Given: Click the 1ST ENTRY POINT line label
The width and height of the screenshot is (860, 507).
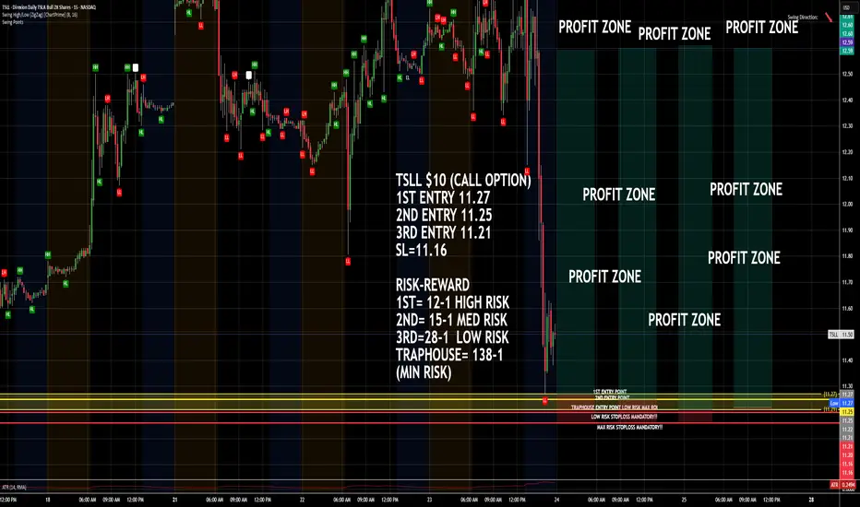Looking at the screenshot, I should click(x=610, y=392).
